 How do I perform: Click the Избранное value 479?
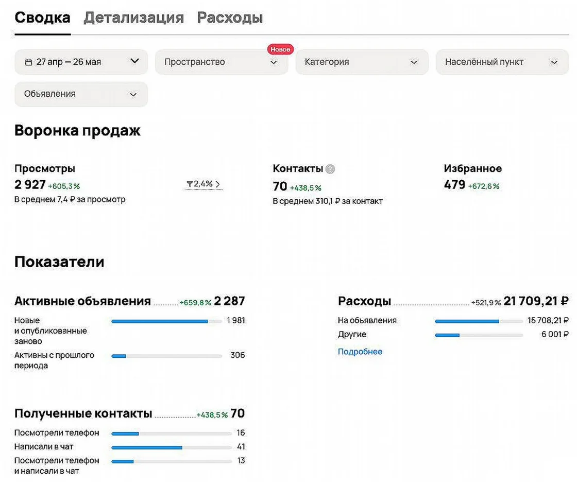[x=454, y=185]
